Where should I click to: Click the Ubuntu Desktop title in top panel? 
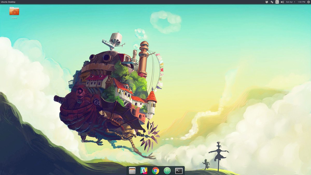pos(8,2)
